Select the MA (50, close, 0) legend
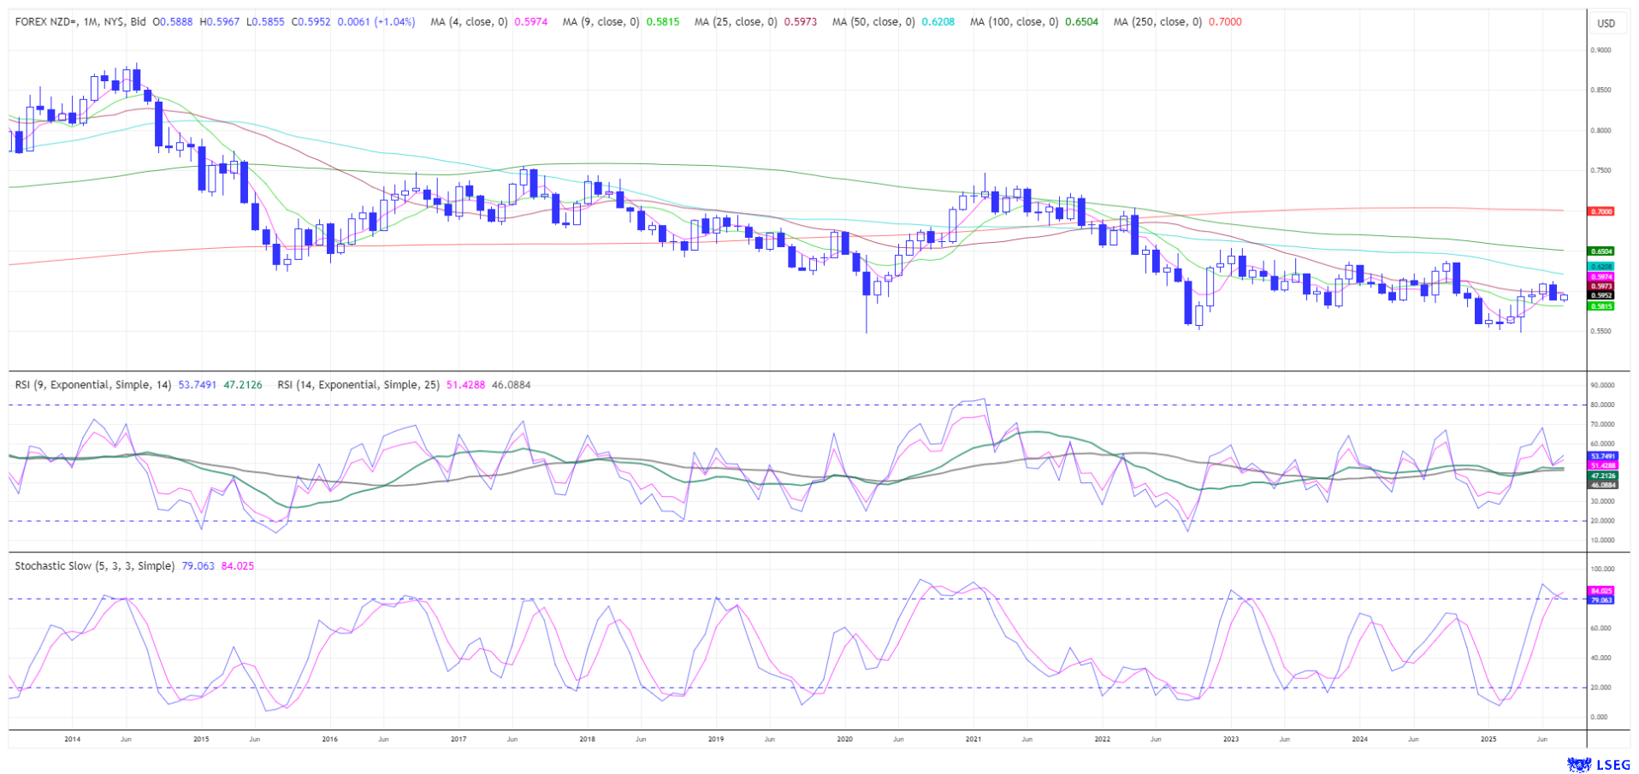 pos(873,22)
